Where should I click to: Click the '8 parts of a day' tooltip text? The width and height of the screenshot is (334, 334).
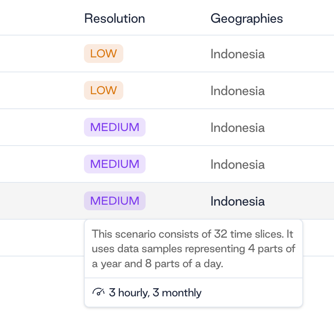(x=184, y=264)
